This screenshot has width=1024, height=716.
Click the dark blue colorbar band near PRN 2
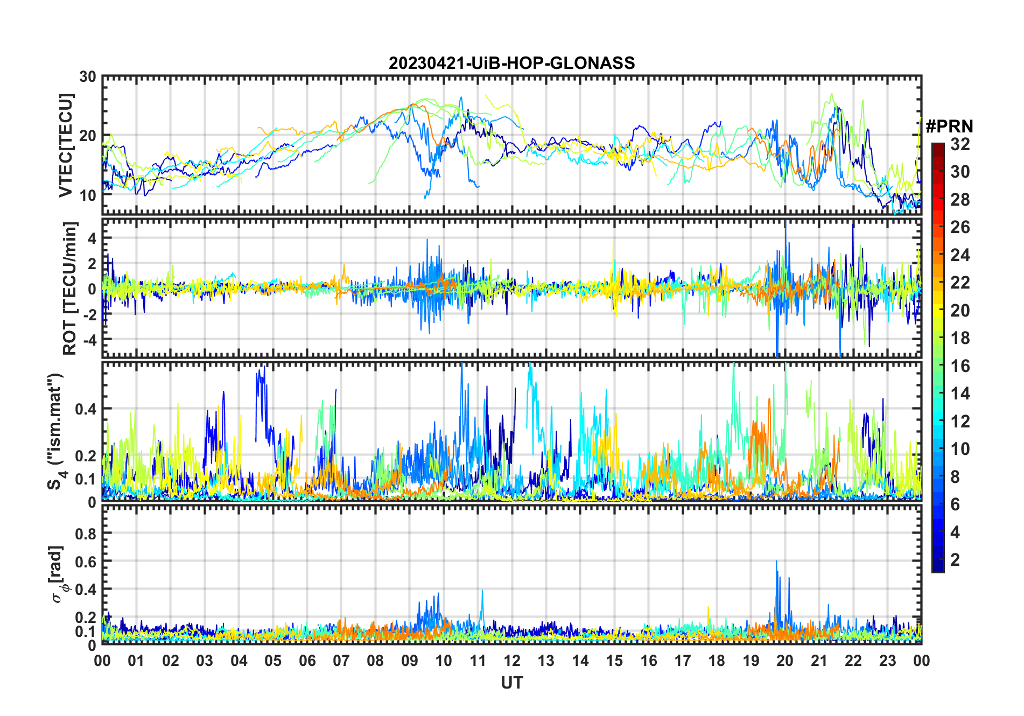pyautogui.click(x=937, y=560)
